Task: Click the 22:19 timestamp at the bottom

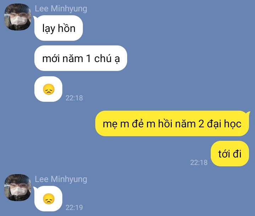Action: [x=74, y=208]
